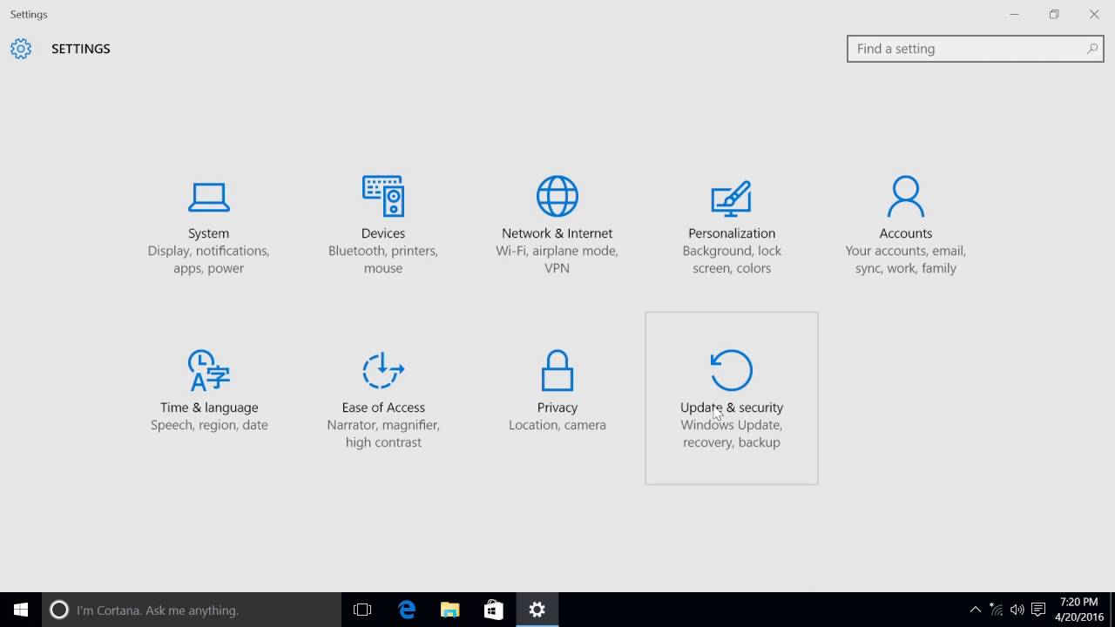Click 'Speech, region, date' description
Viewport: 1115px width, 627px height.
coord(209,425)
